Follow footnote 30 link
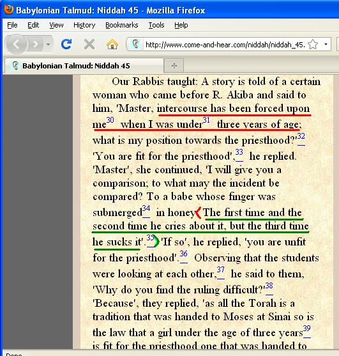The height and width of the screenshot is (356, 339). [x=110, y=120]
